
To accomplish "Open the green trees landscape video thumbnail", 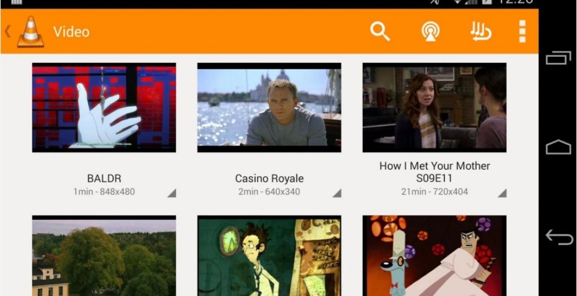I will (x=104, y=255).
